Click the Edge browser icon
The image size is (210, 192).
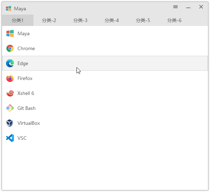point(10,63)
